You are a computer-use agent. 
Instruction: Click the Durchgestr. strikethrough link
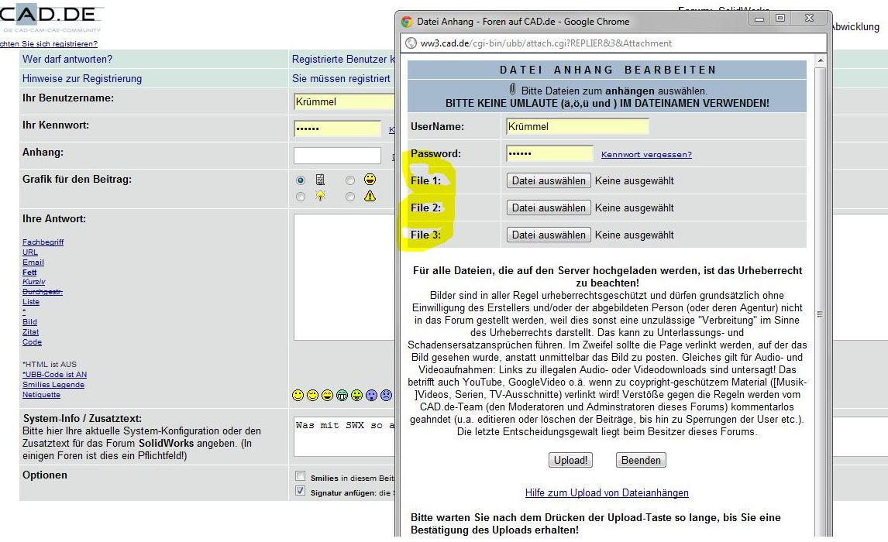43,292
